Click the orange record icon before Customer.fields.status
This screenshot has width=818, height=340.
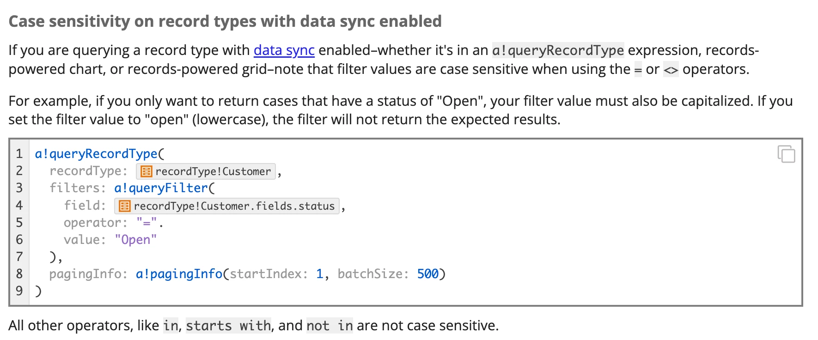pyautogui.click(x=124, y=206)
